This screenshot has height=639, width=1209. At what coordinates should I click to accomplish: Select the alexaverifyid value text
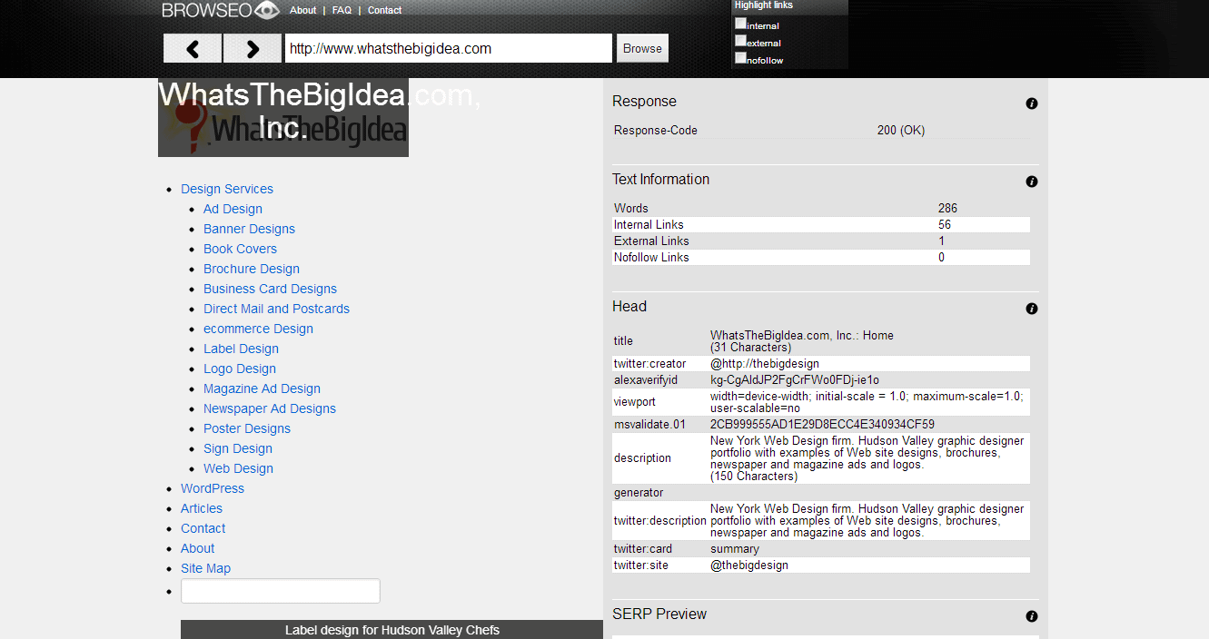pos(795,379)
